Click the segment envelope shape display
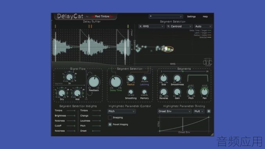 [197, 78]
